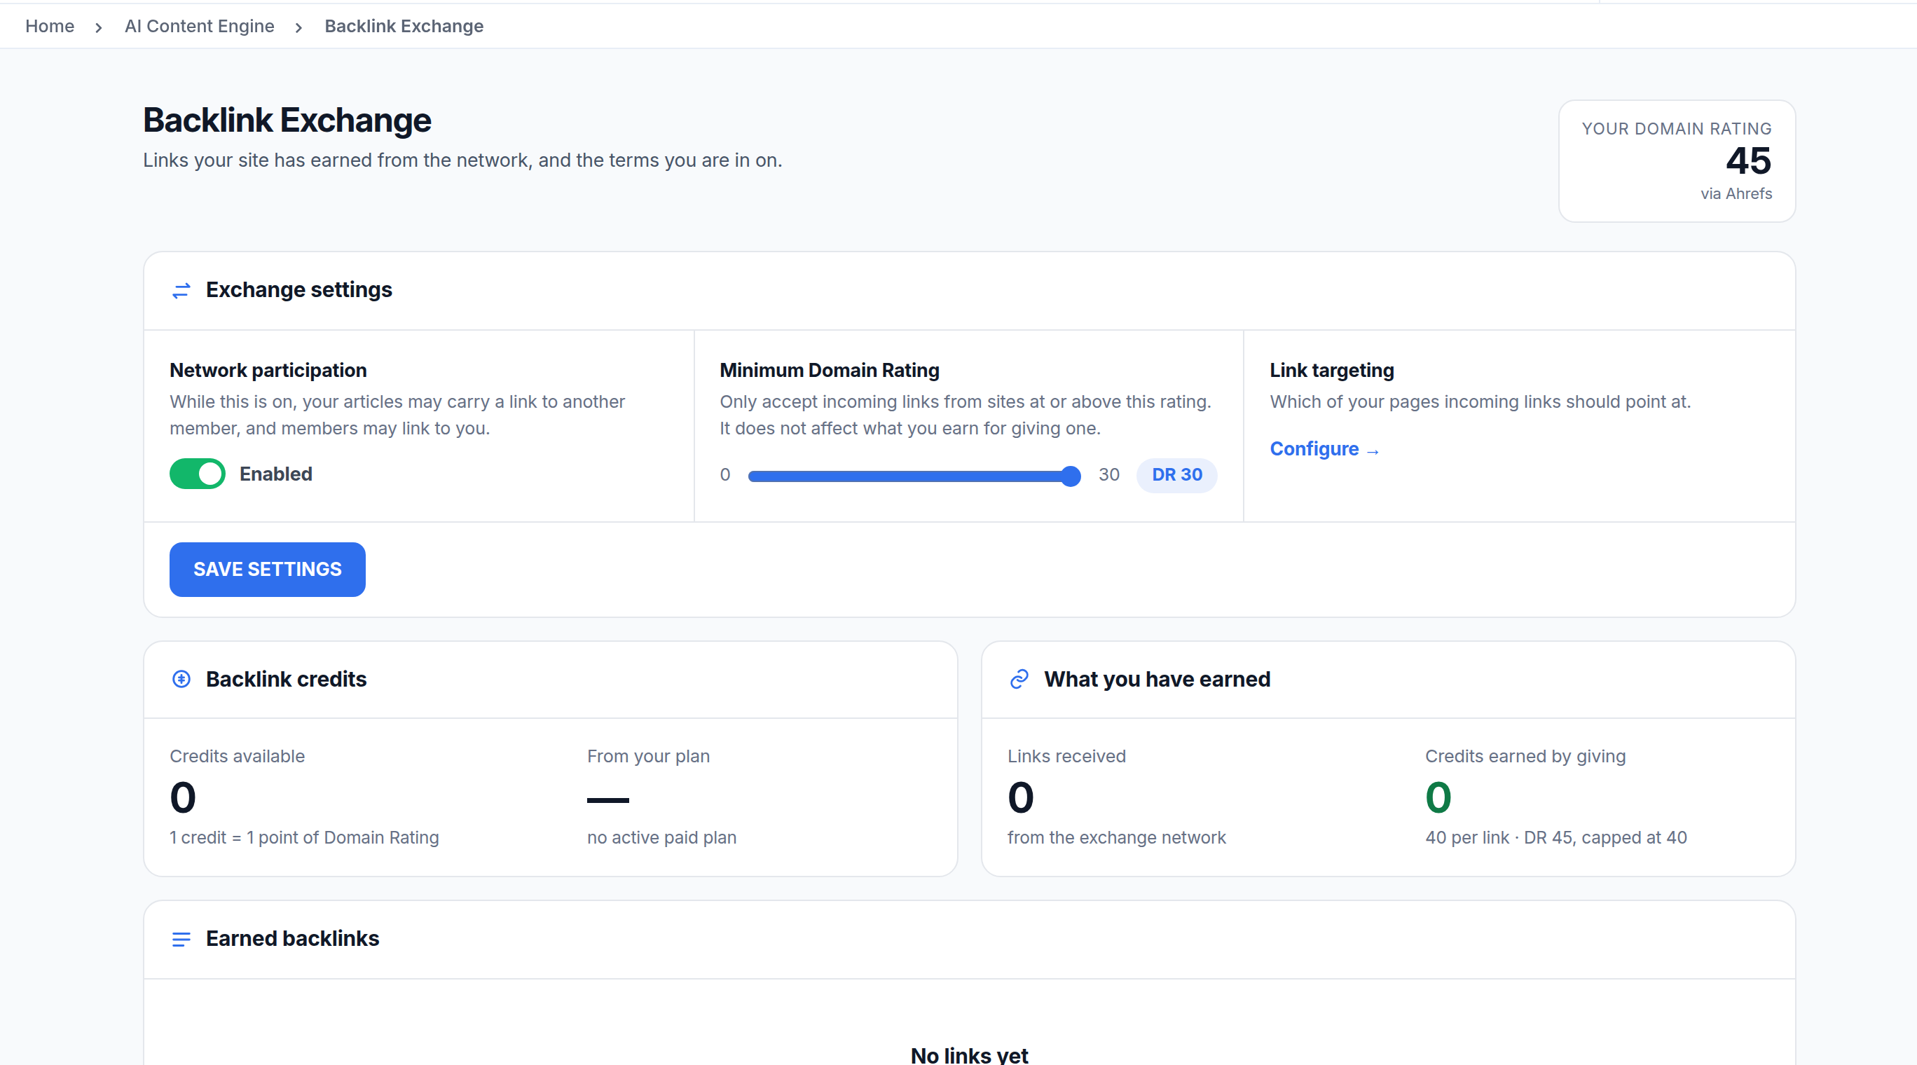Click the Enabled label
The image size is (1917, 1065).
click(276, 474)
